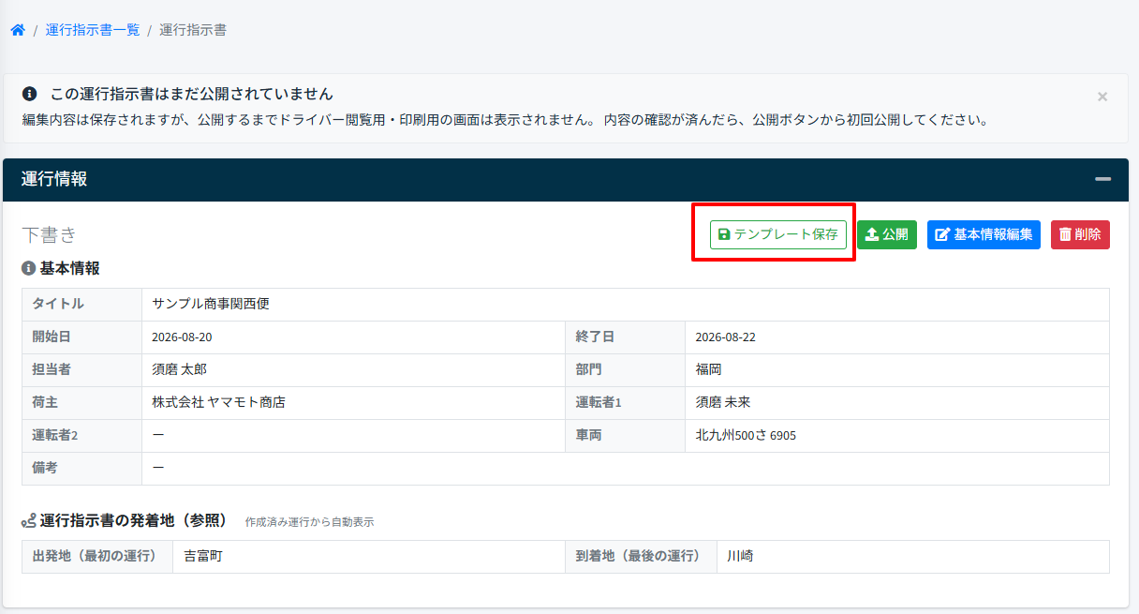Click the info icon in the alert heading

click(30, 94)
